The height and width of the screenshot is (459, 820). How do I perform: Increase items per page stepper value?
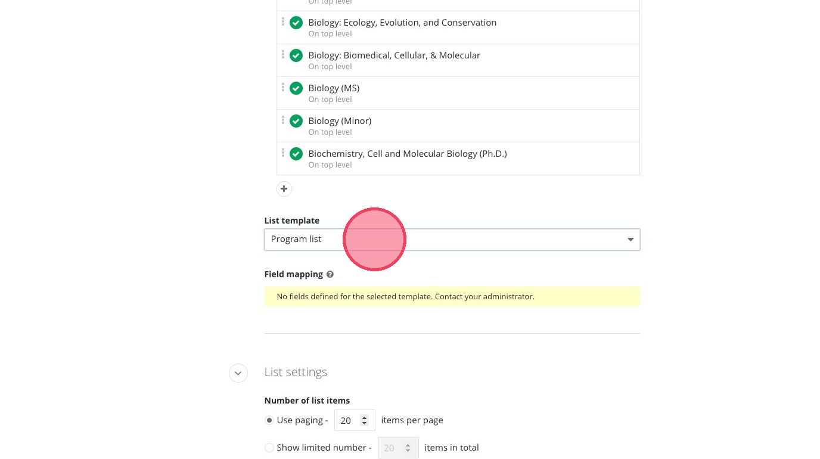tap(365, 417)
